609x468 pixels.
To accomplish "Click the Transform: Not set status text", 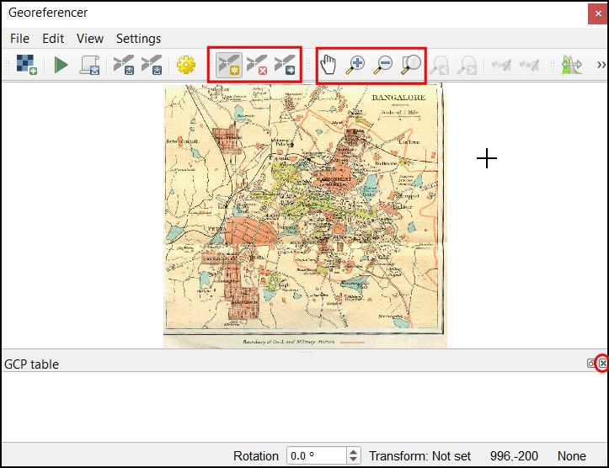I will [419, 456].
